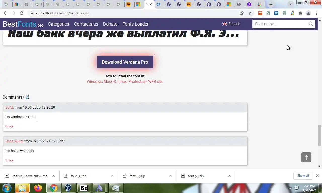Switch to the CF tab

(x=158, y=4)
